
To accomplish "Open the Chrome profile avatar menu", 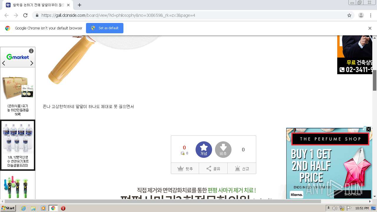I will (x=361, y=15).
